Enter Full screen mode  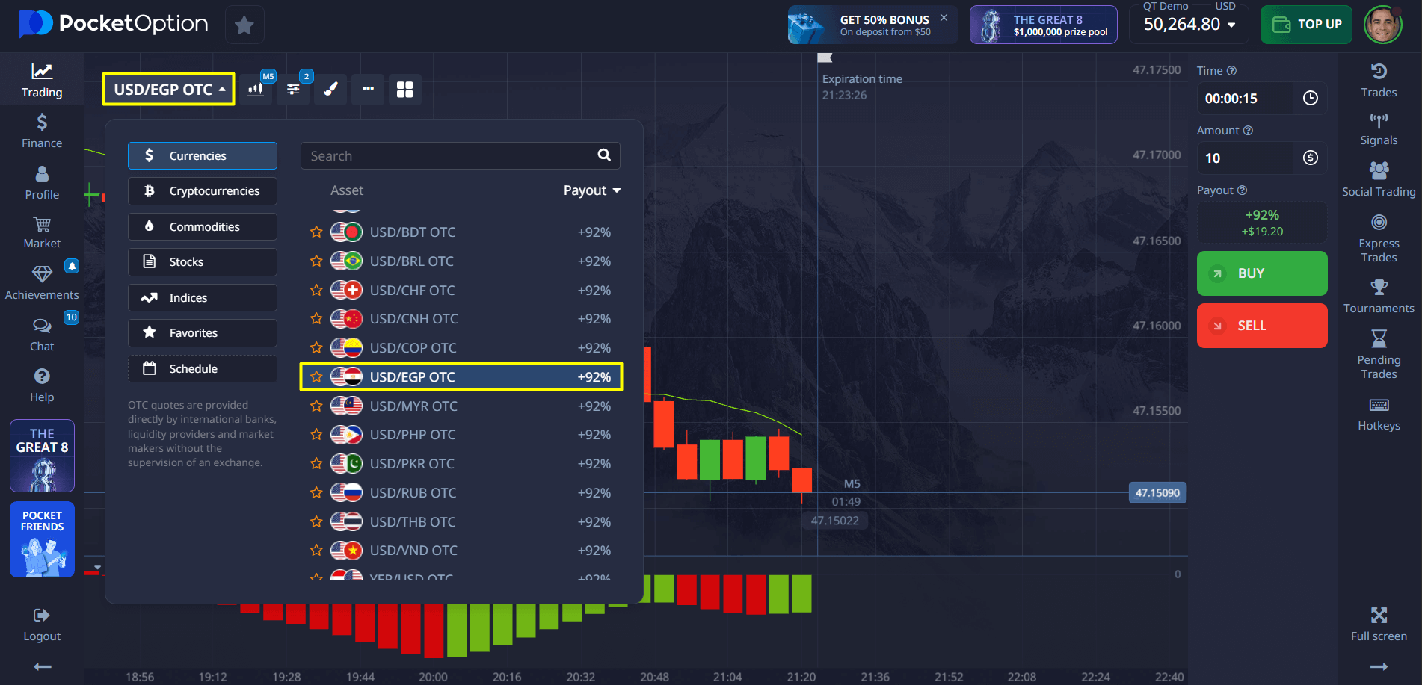click(1378, 624)
